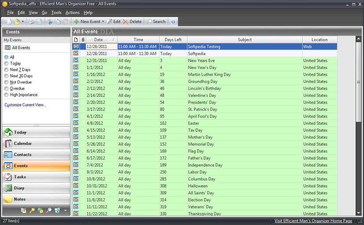
Task: Click the Search toolbar button
Action: click(x=156, y=22)
